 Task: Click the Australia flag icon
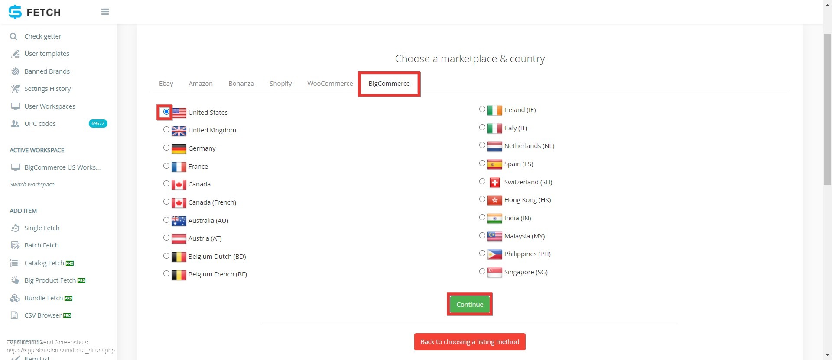click(179, 221)
